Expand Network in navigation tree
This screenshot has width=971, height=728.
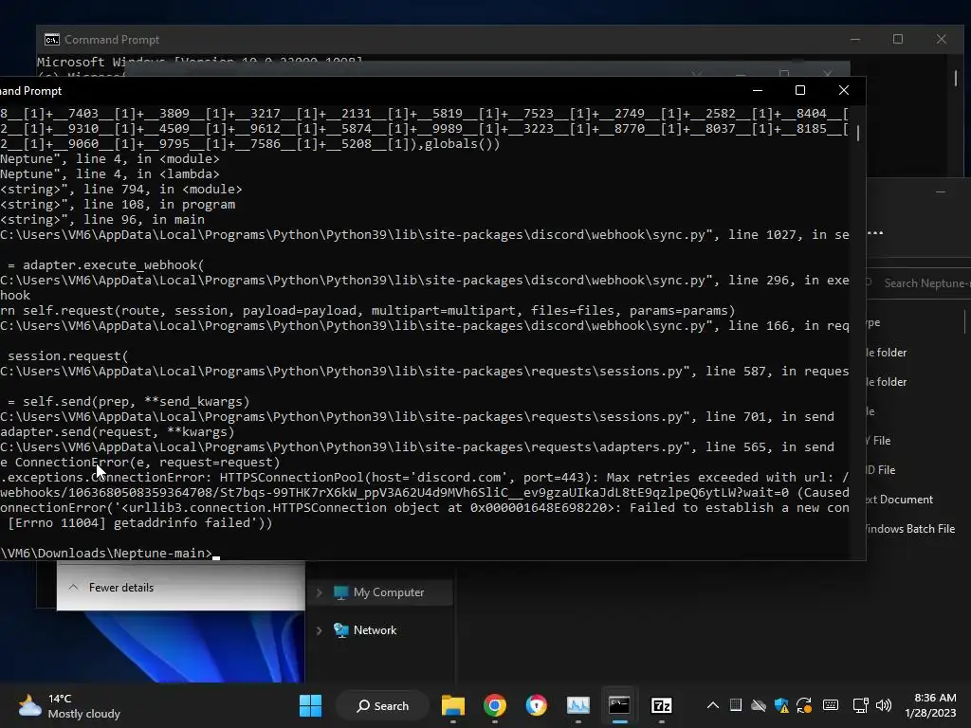pos(319,630)
